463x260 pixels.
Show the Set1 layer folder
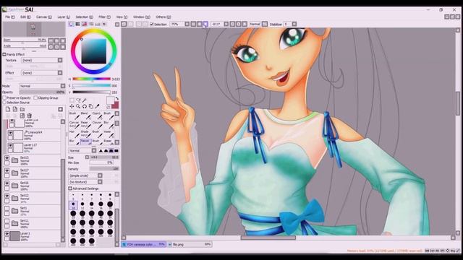click(x=7, y=209)
